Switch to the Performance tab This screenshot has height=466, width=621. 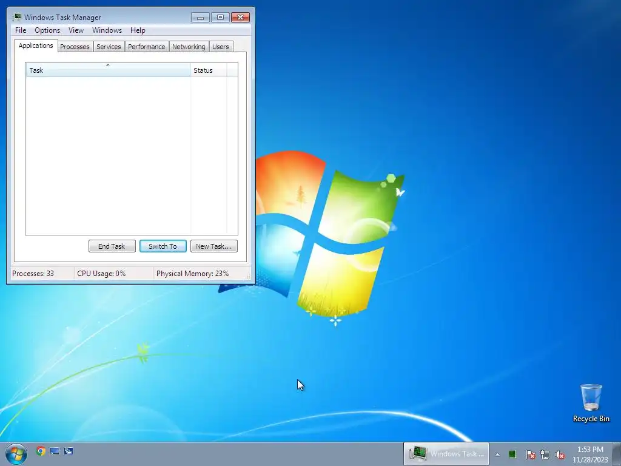click(147, 47)
